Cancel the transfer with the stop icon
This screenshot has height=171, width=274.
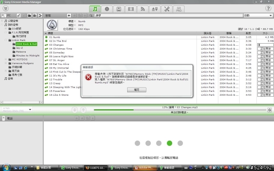click(x=270, y=110)
